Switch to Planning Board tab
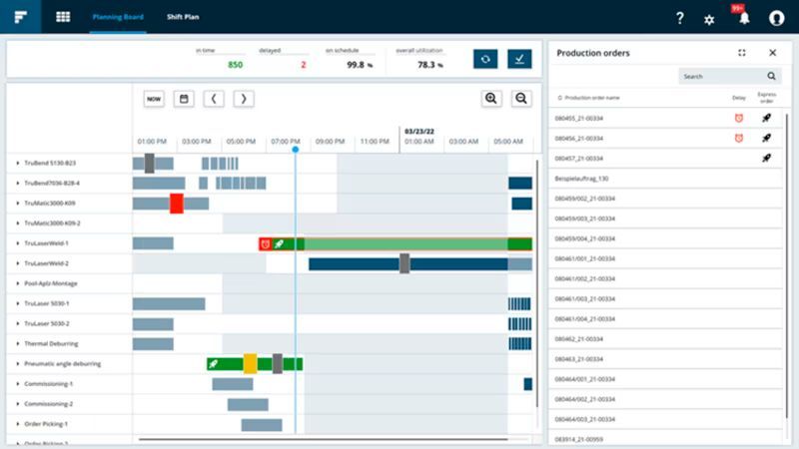 pos(118,17)
